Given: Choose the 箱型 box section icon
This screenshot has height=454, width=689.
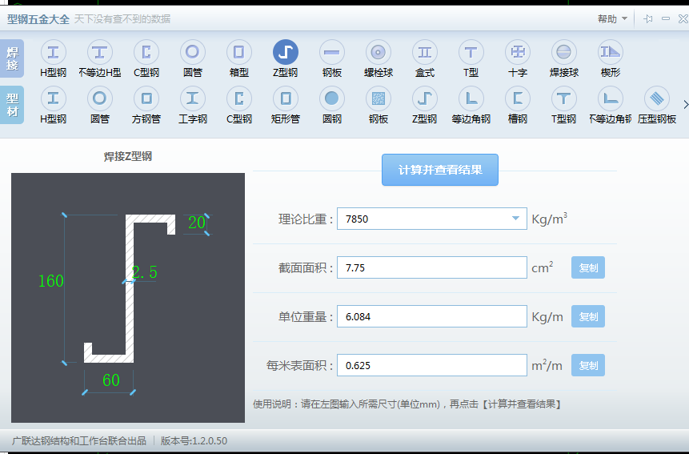Looking at the screenshot, I should click(239, 52).
